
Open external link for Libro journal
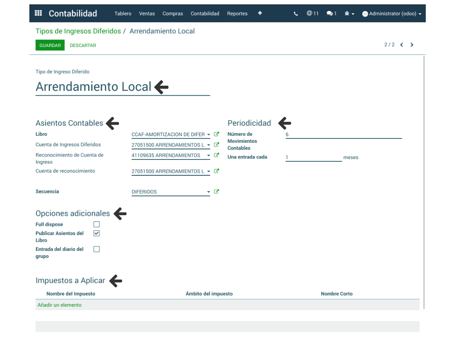click(216, 134)
